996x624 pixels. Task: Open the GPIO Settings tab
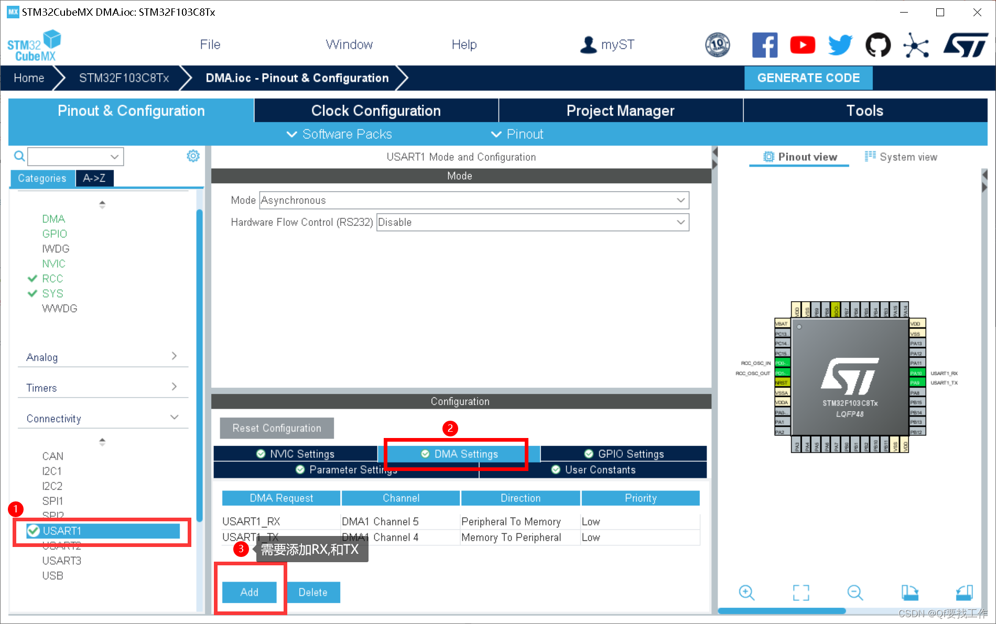click(x=624, y=454)
